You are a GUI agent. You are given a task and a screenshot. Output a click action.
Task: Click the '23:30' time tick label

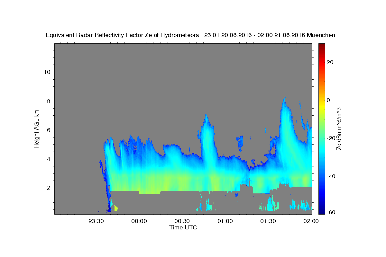[96, 221]
